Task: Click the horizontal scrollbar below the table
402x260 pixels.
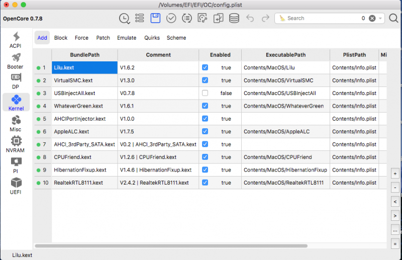Action: [171, 246]
